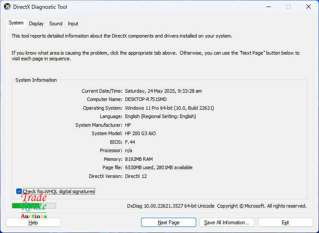Click the 8192MB RAM memory value
Viewport: 319px width, 233px height.
coord(138,159)
